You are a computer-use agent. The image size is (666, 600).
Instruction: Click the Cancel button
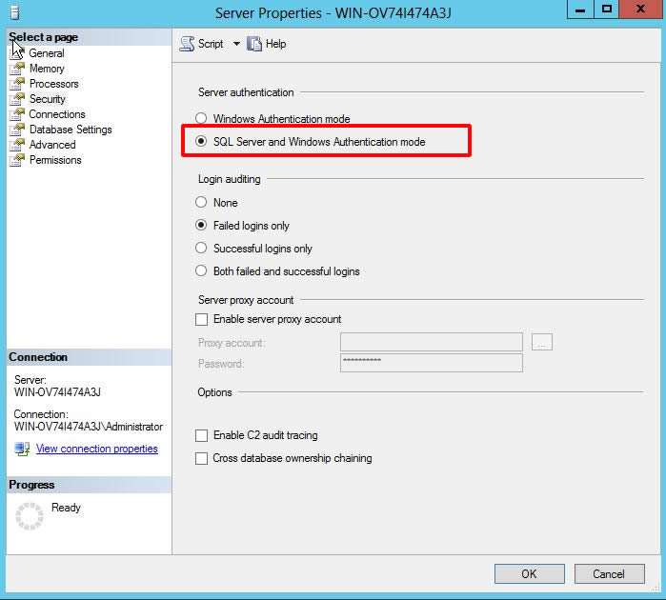(609, 574)
